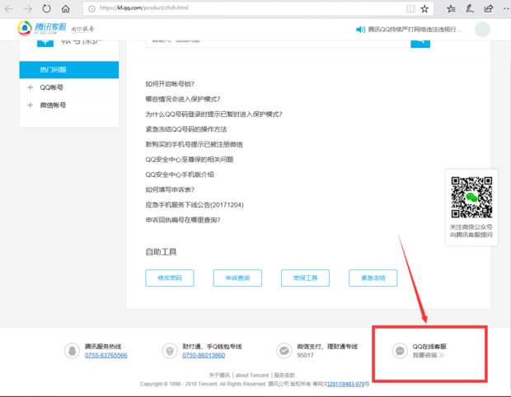511x397 pixels.
Task: Click the 服务条款 footer link
Action: click(x=284, y=376)
